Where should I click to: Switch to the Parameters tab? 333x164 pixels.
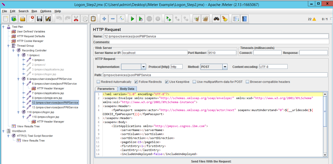(106, 89)
